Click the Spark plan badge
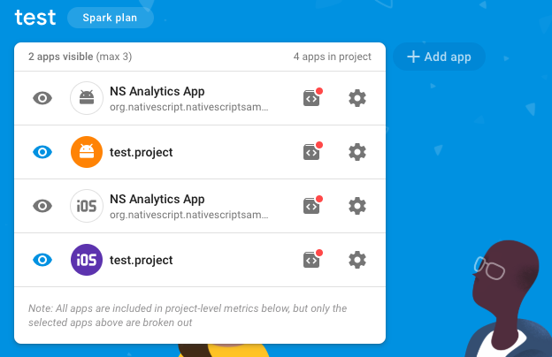 [x=110, y=18]
